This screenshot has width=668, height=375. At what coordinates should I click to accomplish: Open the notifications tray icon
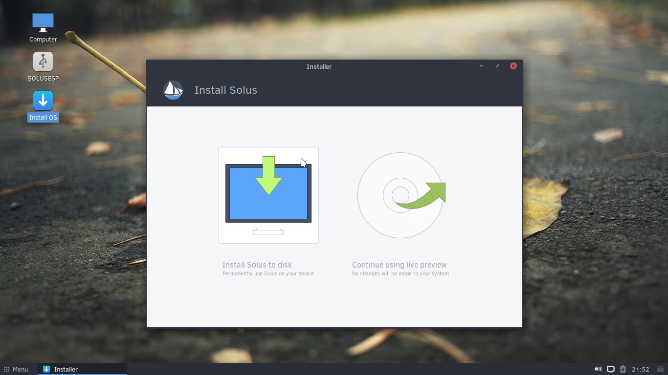(611, 369)
